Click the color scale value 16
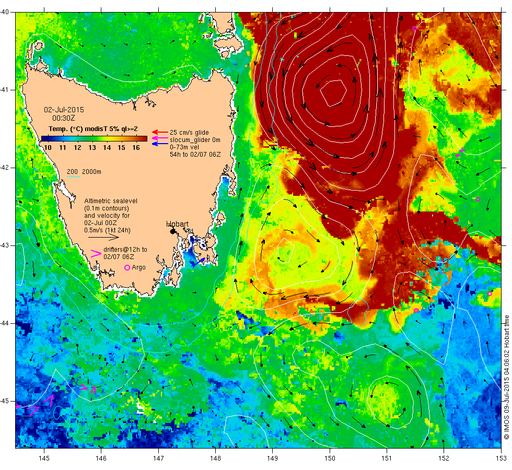The width and height of the screenshot is (512, 470). pos(136,147)
